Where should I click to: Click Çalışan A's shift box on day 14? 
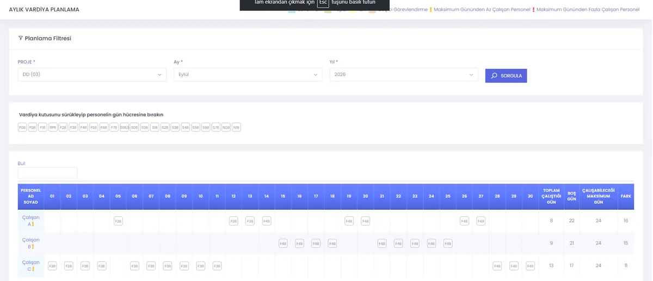point(267,221)
